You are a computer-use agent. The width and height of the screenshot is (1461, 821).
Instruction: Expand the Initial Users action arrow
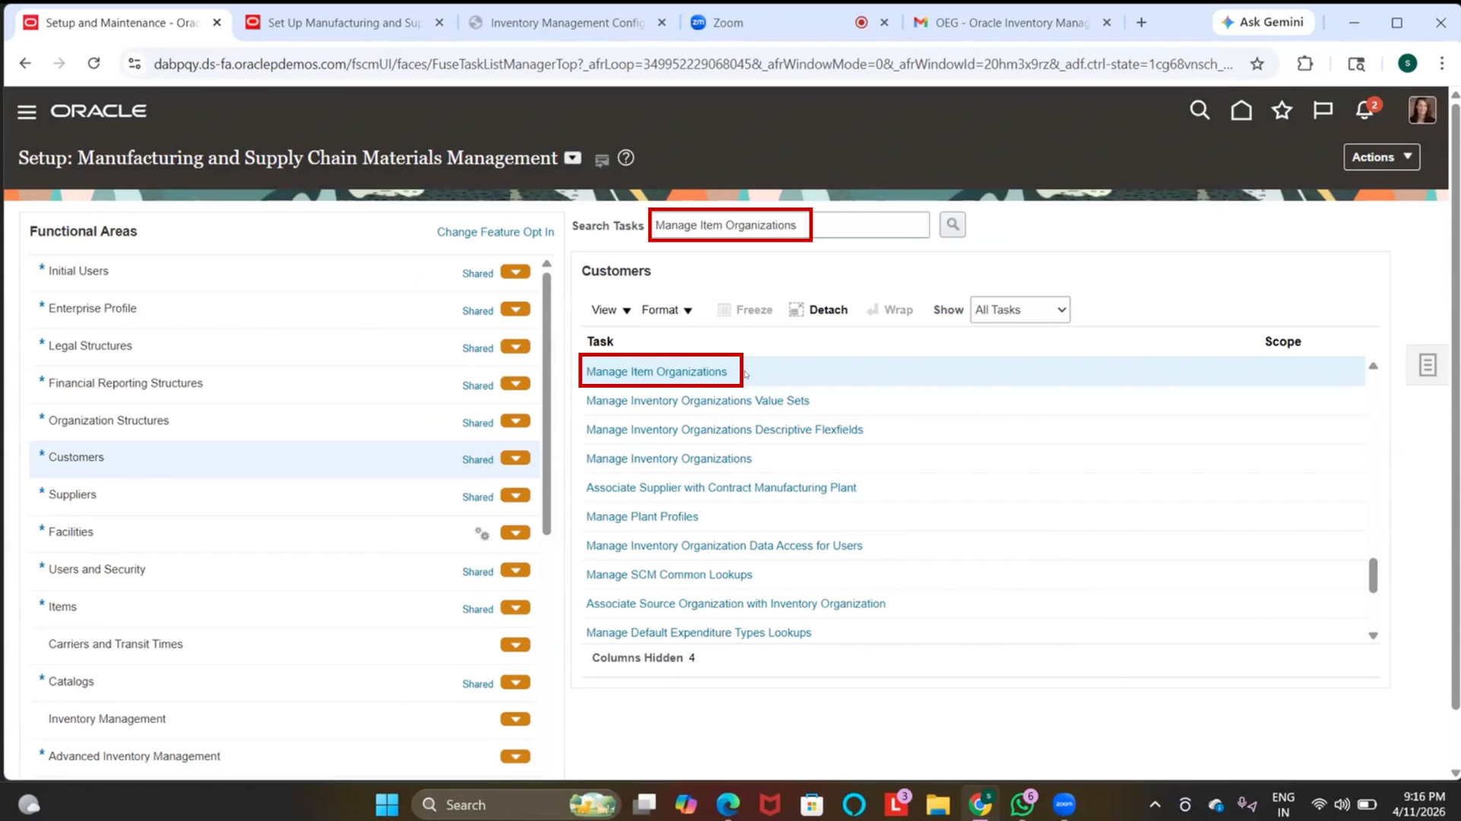[x=515, y=272]
